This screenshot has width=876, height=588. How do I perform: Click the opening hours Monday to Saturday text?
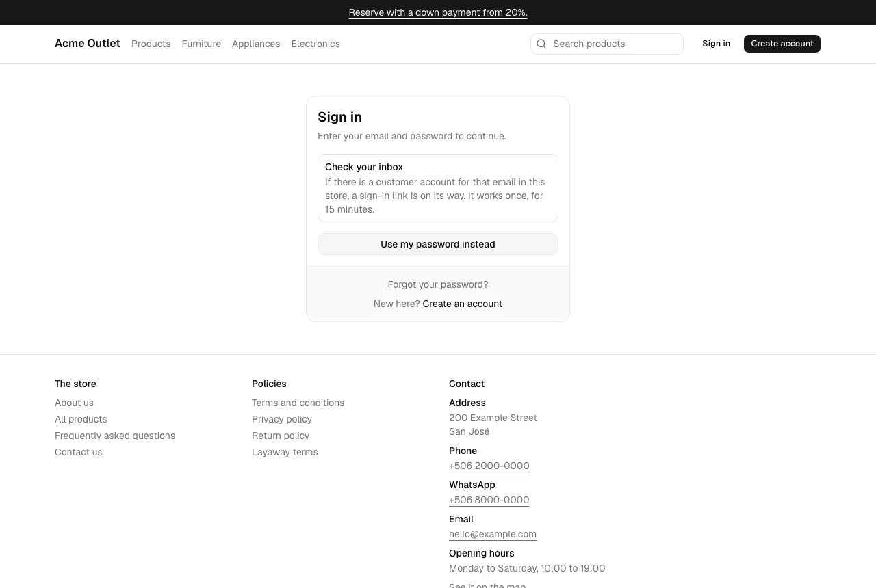527,568
